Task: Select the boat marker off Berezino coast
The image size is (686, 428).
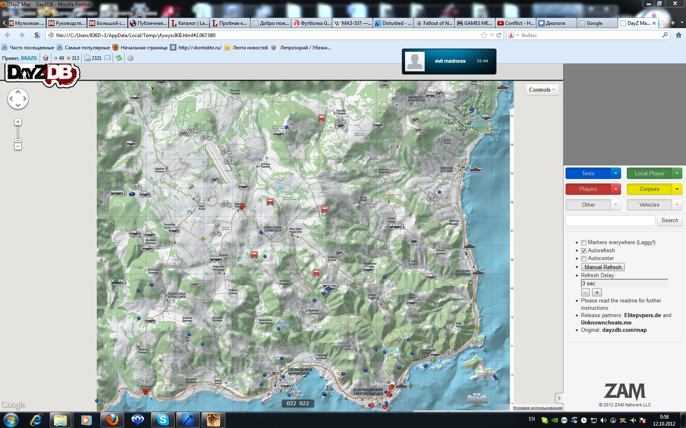Action: coord(475,169)
